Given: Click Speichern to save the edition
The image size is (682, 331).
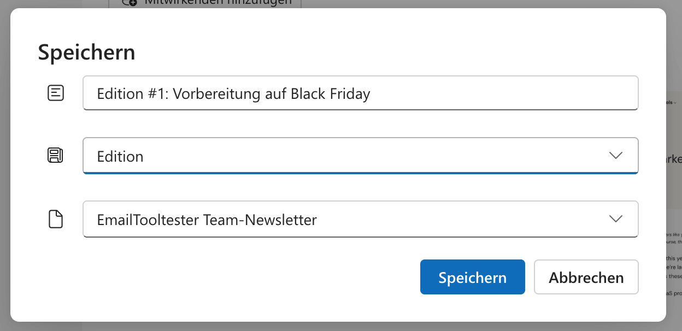Looking at the screenshot, I should (472, 277).
